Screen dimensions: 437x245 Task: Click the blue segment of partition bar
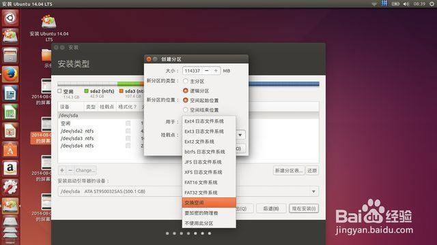[284, 84]
